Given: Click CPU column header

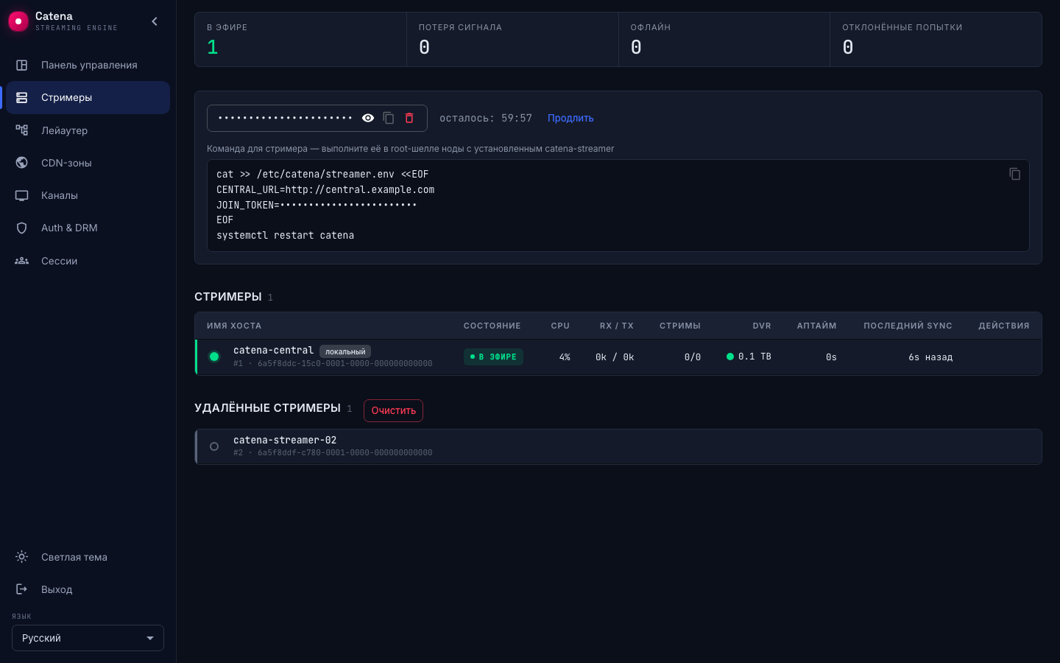Looking at the screenshot, I should coord(560,326).
